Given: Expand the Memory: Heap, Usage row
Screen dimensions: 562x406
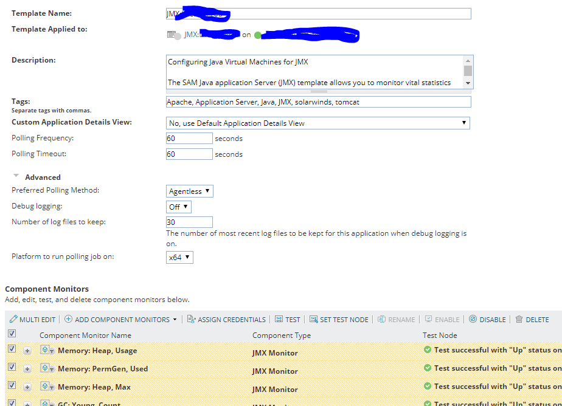Looking at the screenshot, I should click(x=27, y=351).
